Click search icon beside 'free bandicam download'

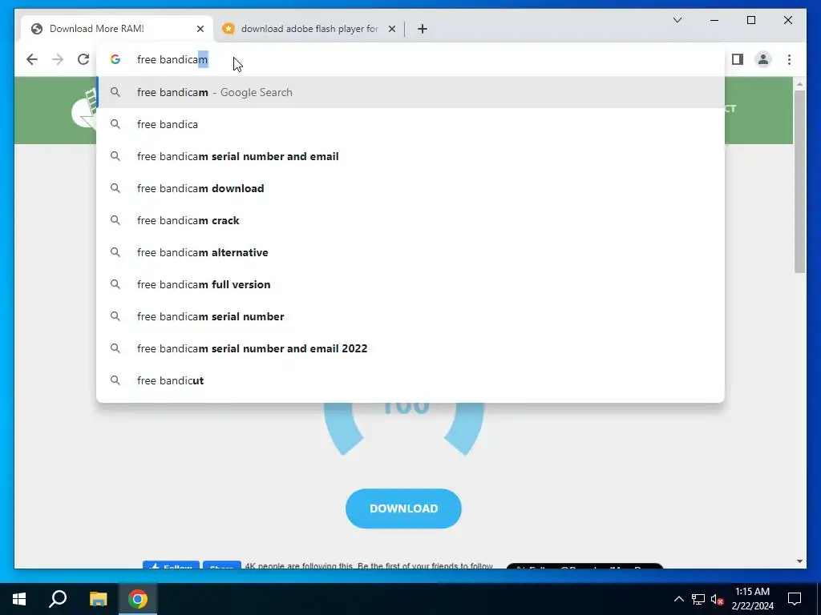[x=115, y=188]
